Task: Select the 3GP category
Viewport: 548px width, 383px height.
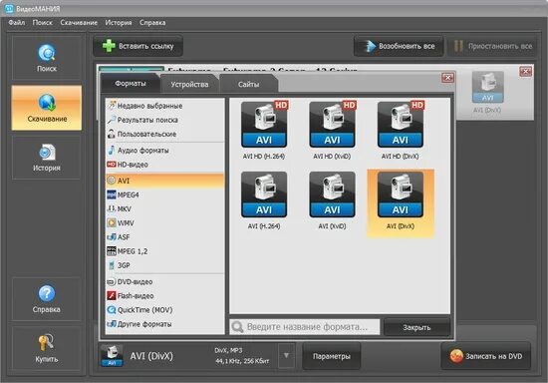Action: point(164,265)
